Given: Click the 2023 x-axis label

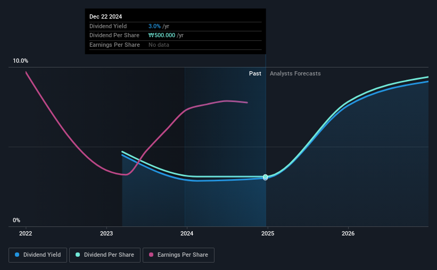Looking at the screenshot, I should [106, 233].
